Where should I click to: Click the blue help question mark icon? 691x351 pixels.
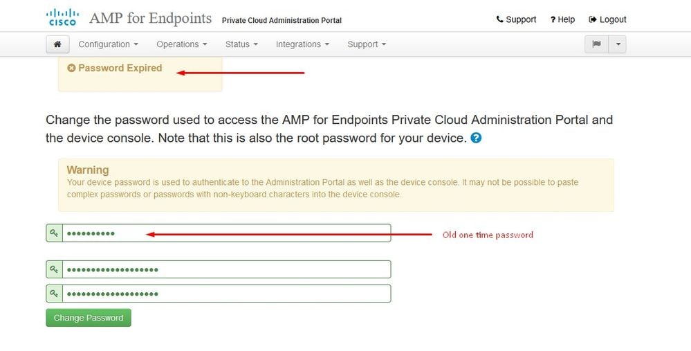[476, 138]
